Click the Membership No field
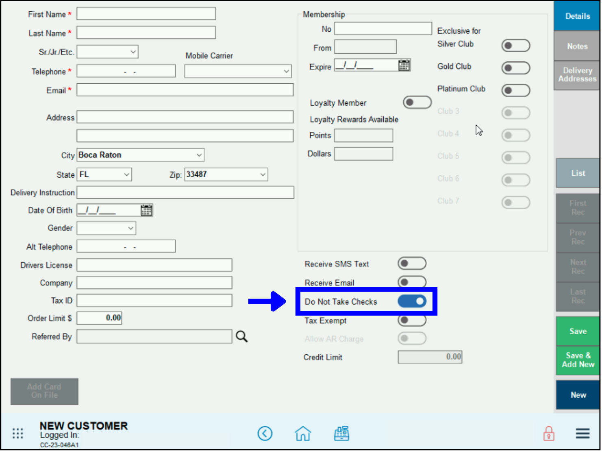Viewport: 602px width, 451px height. 383,28
